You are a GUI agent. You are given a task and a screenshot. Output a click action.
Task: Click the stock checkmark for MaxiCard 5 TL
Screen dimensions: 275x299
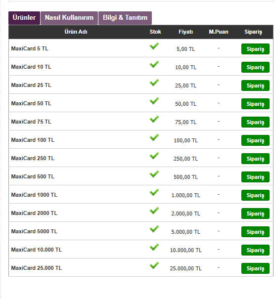[x=154, y=46]
